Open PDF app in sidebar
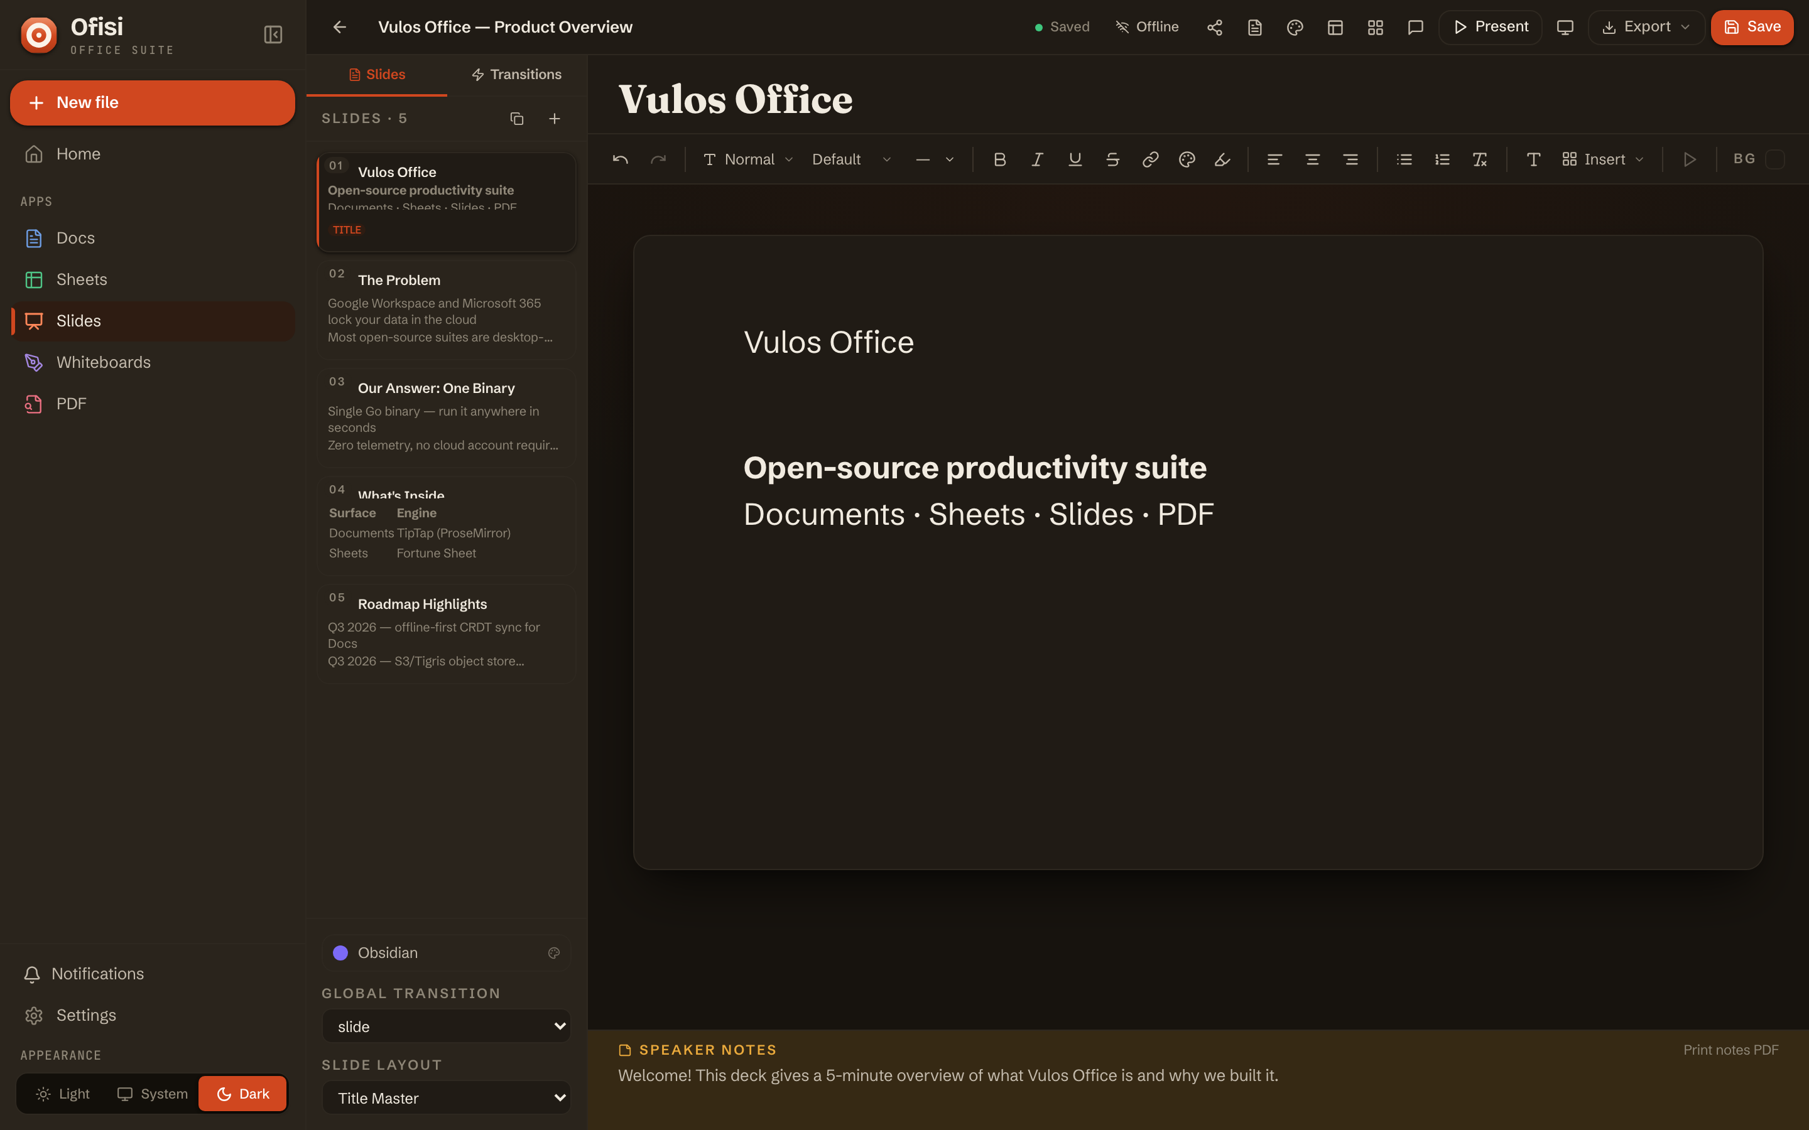This screenshot has width=1809, height=1130. click(153, 404)
